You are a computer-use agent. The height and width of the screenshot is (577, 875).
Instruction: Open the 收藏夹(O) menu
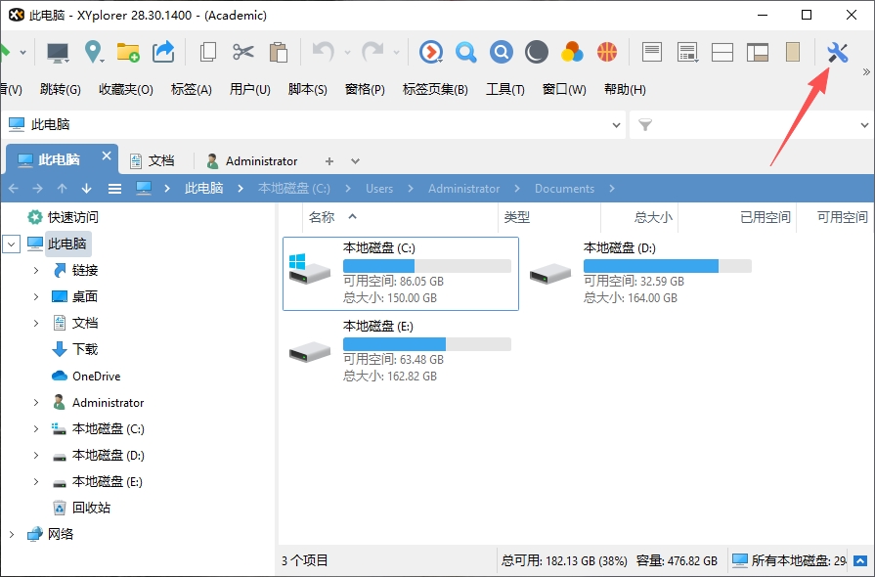(x=126, y=89)
